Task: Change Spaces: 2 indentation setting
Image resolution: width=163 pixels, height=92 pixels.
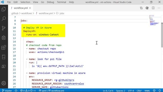Action: 120,91
